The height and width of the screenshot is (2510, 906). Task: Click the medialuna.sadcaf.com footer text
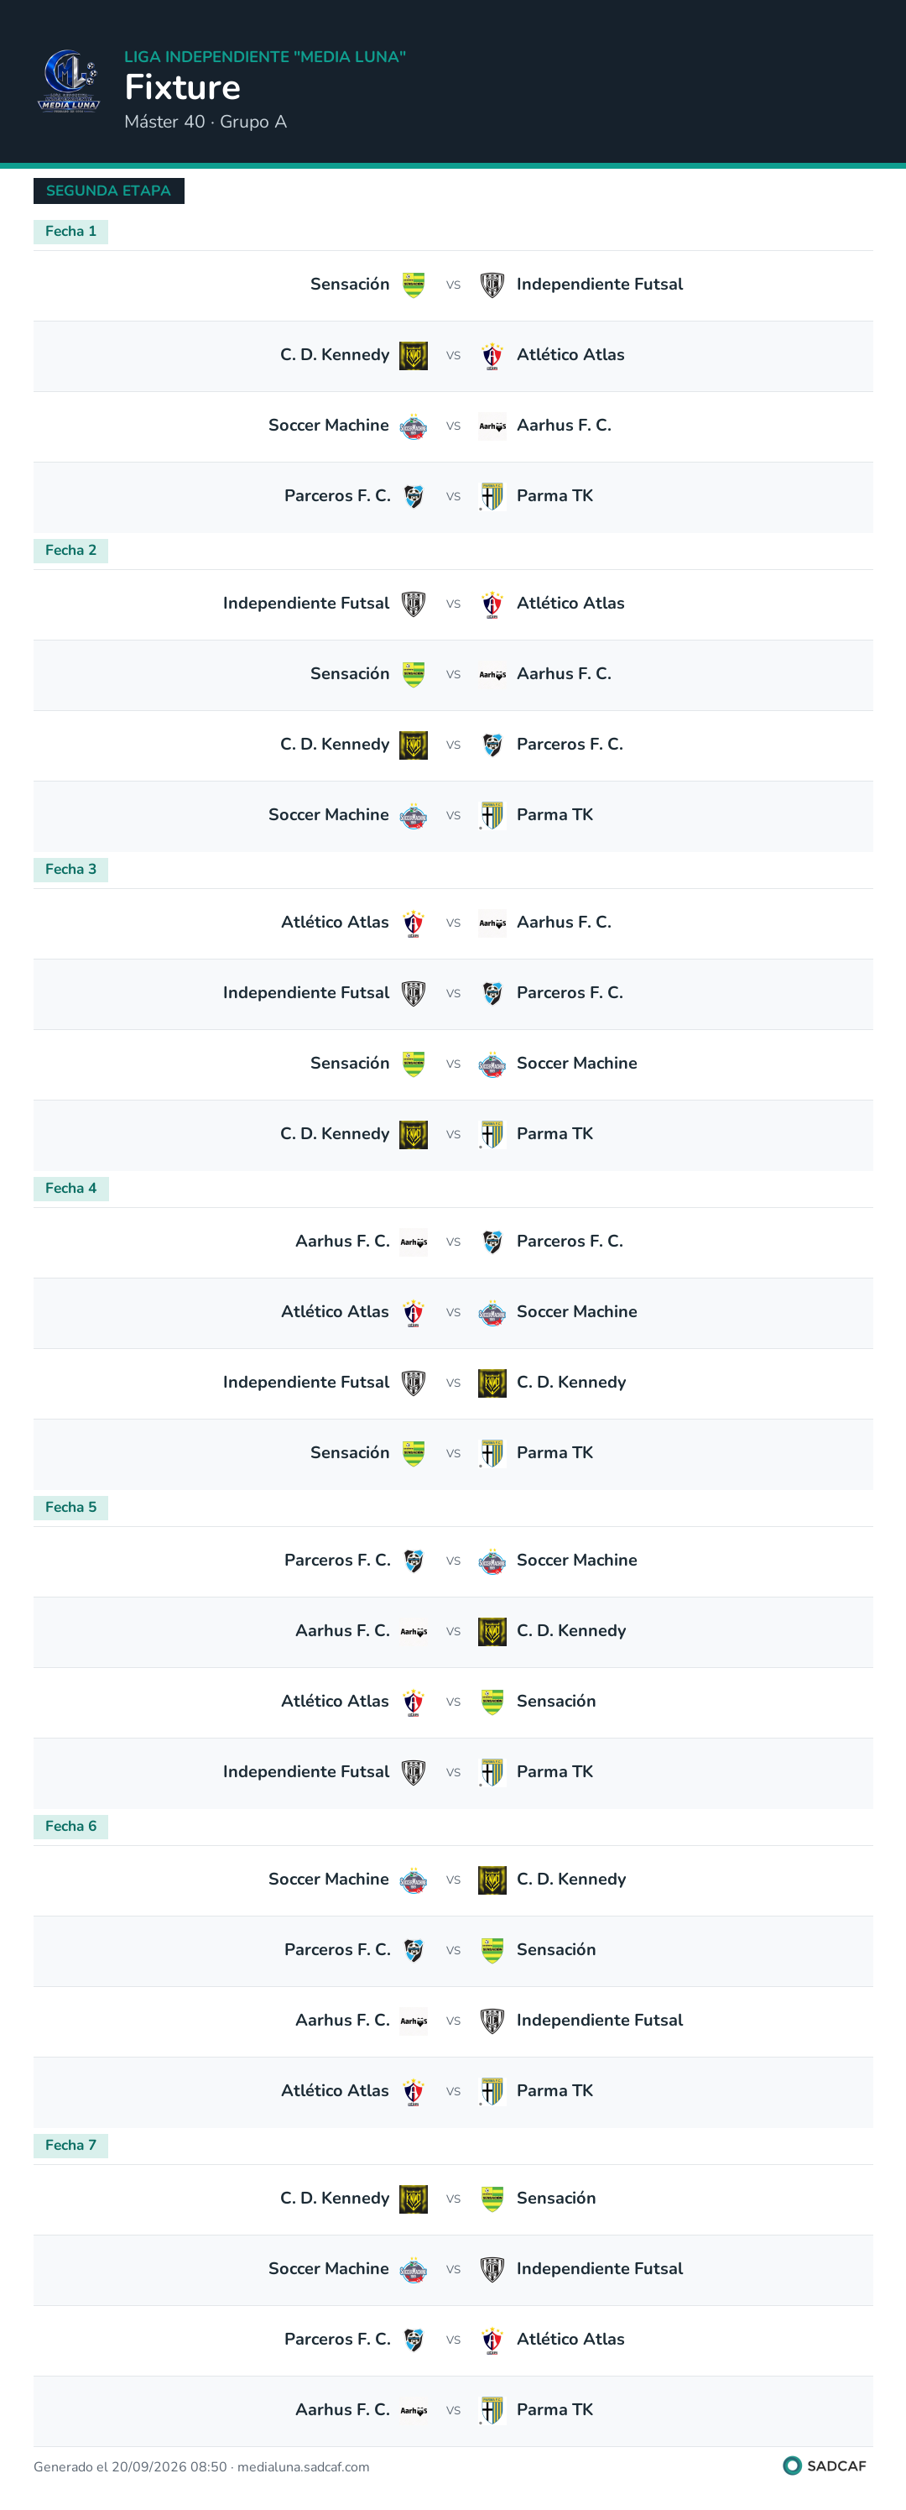(303, 2466)
